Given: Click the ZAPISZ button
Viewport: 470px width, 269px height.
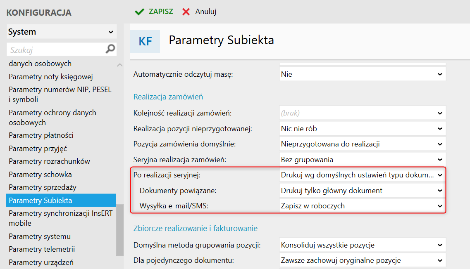Looking at the screenshot, I should point(161,12).
